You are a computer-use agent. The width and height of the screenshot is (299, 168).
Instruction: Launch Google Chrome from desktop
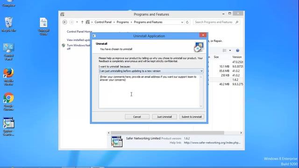pyautogui.click(x=8, y=102)
